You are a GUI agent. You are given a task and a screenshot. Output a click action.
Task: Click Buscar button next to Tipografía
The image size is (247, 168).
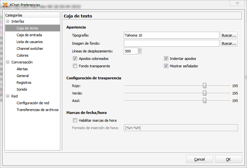[x=229, y=35]
